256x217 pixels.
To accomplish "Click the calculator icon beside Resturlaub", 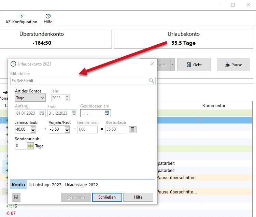I will pyautogui.click(x=133, y=130).
